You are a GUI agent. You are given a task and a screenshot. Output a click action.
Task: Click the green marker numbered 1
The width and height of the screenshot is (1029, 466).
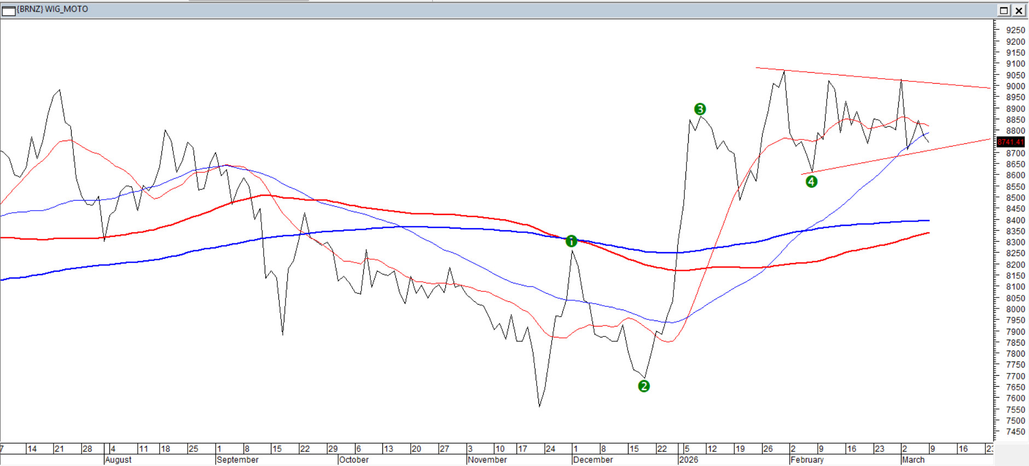571,241
